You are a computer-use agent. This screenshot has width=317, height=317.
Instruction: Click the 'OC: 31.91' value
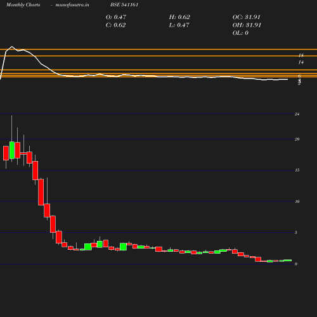[x=247, y=17]
